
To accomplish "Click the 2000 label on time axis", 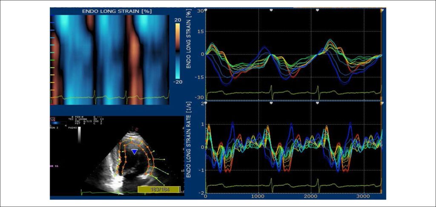I will [311, 196].
